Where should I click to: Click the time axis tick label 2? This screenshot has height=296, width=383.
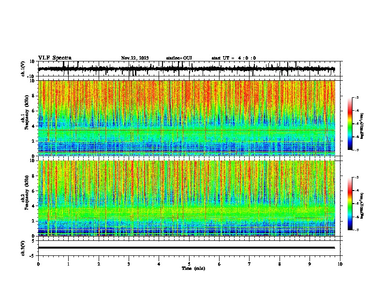click(x=99, y=264)
